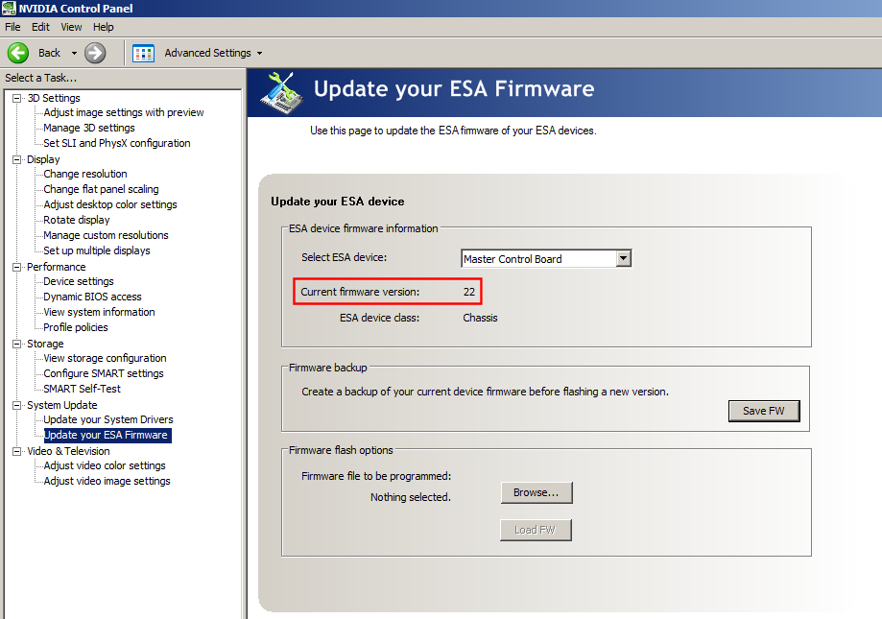
Task: Open the Help menu
Action: pyautogui.click(x=103, y=27)
